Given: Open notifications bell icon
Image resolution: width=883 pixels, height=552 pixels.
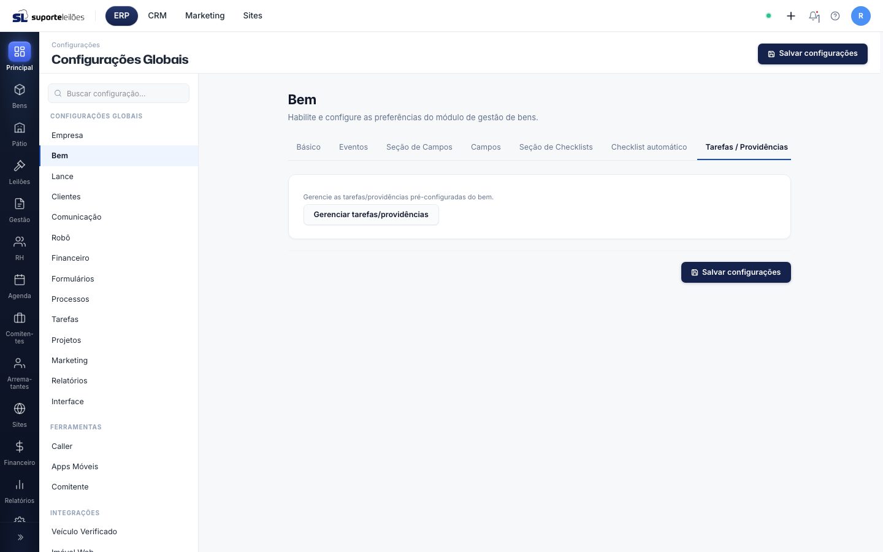Looking at the screenshot, I should (814, 16).
